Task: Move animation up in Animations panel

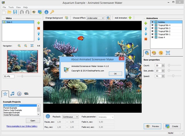Action: [146, 29]
